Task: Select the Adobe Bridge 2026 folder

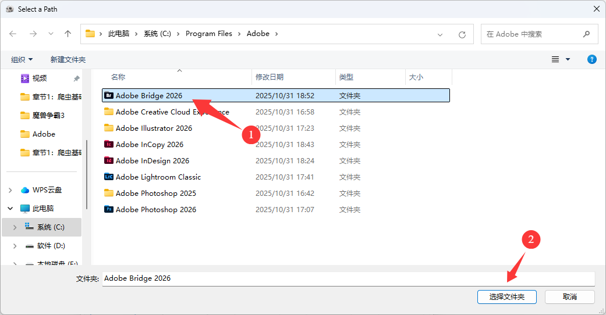Action: tap(276, 95)
